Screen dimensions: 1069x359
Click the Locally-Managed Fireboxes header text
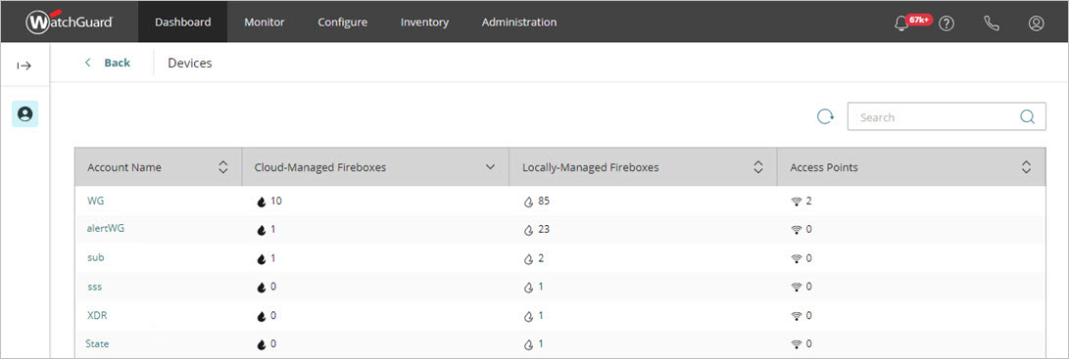591,167
